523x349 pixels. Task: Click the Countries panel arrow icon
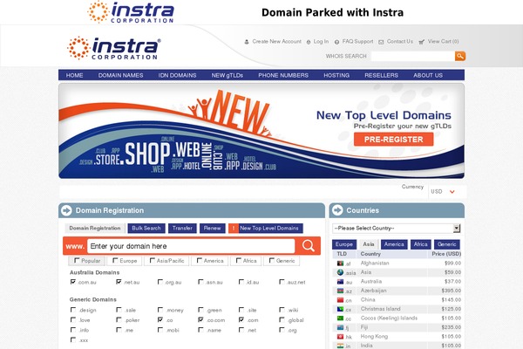coord(337,210)
